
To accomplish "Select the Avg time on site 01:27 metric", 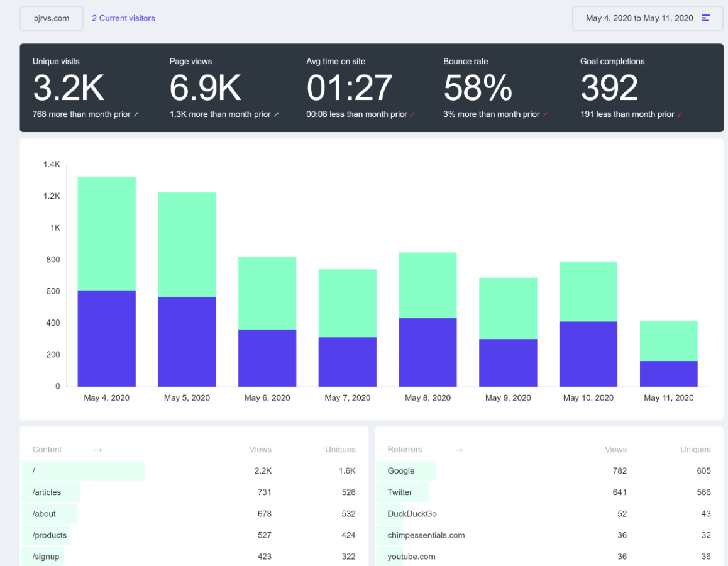I will pyautogui.click(x=361, y=88).
